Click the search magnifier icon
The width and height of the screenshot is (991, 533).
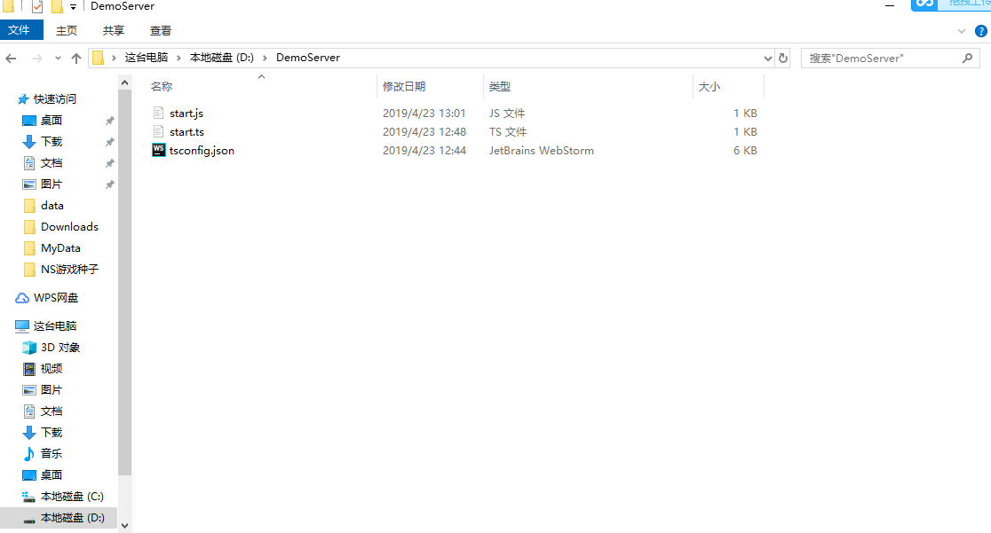coord(967,59)
